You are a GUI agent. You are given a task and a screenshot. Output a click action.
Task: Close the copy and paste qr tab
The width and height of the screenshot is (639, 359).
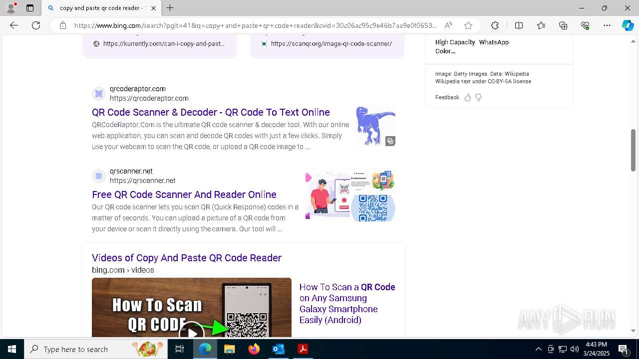coord(153,8)
